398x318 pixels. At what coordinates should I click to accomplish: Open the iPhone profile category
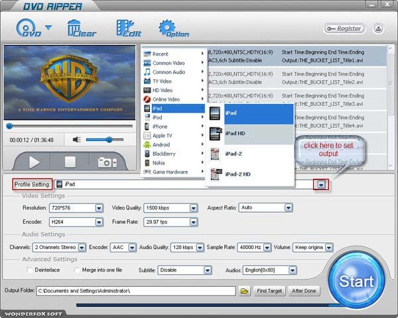coord(174,127)
